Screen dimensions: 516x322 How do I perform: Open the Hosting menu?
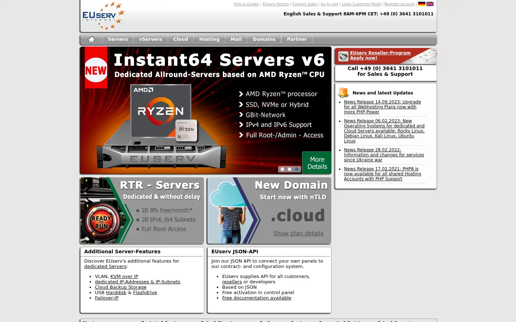(209, 39)
